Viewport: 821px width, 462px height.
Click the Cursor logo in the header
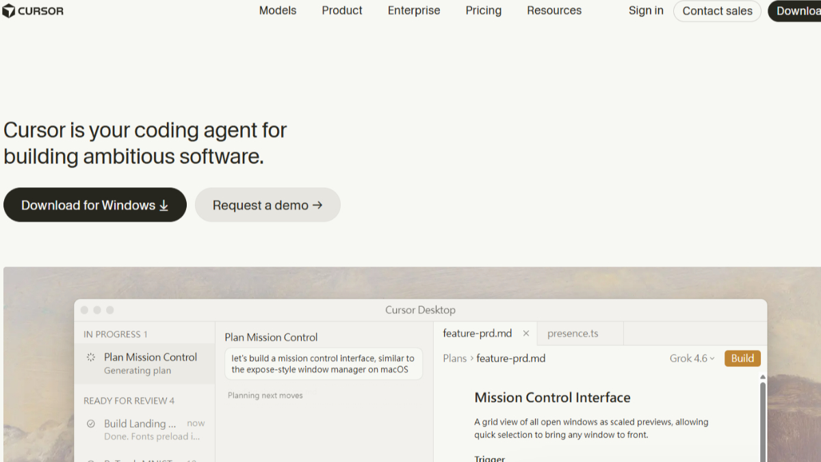[x=33, y=11]
